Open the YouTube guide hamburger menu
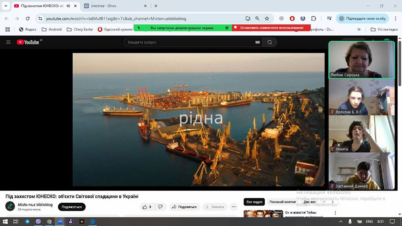This screenshot has height=226, width=402. point(8,42)
